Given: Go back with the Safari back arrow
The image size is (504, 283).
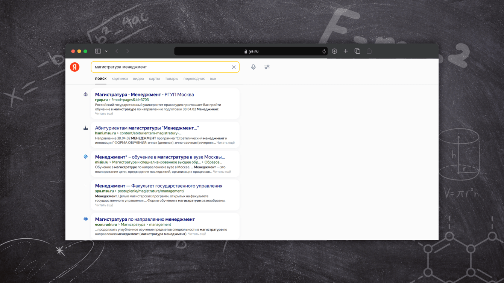Looking at the screenshot, I should coord(117,51).
